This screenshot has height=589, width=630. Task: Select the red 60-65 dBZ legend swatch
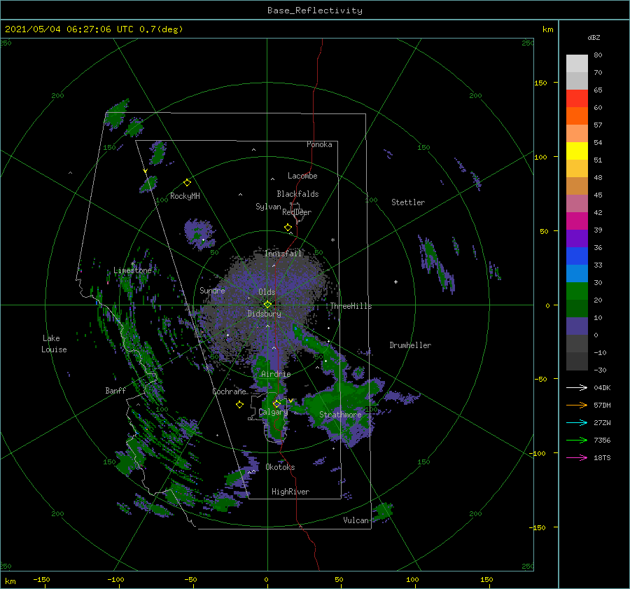point(577,98)
